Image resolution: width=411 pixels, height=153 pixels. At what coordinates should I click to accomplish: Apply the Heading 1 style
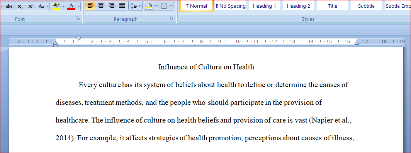265,6
